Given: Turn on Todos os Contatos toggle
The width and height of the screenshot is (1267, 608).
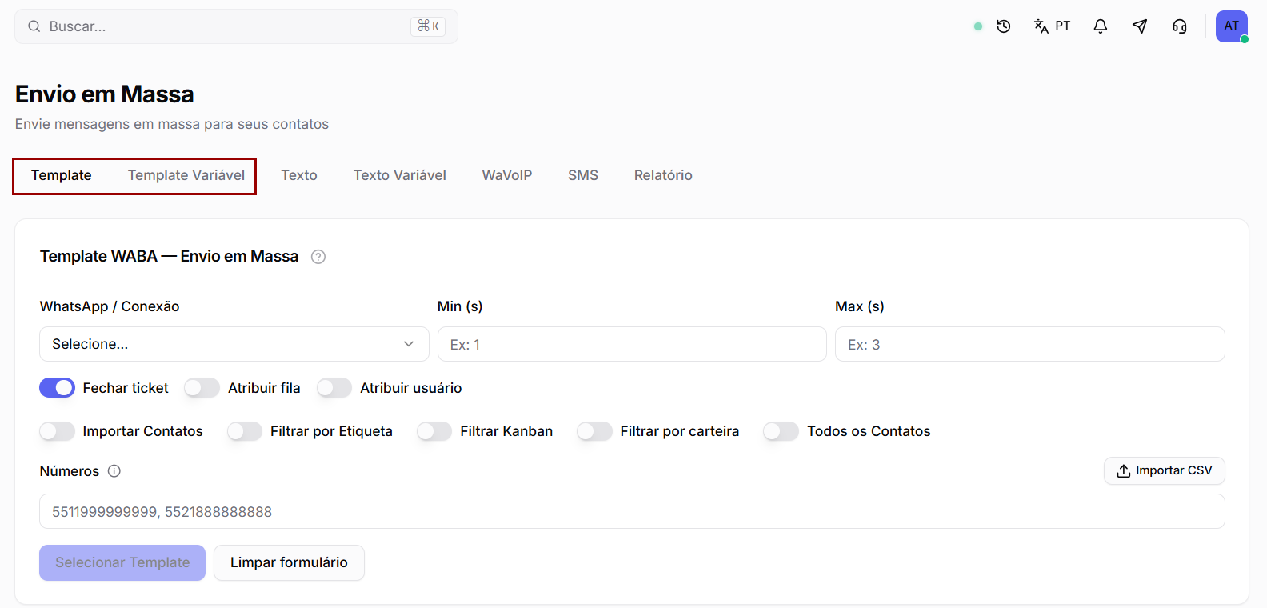Looking at the screenshot, I should [x=781, y=431].
